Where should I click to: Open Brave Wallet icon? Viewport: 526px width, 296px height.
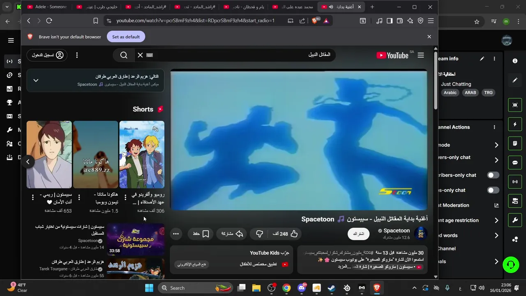(399, 21)
